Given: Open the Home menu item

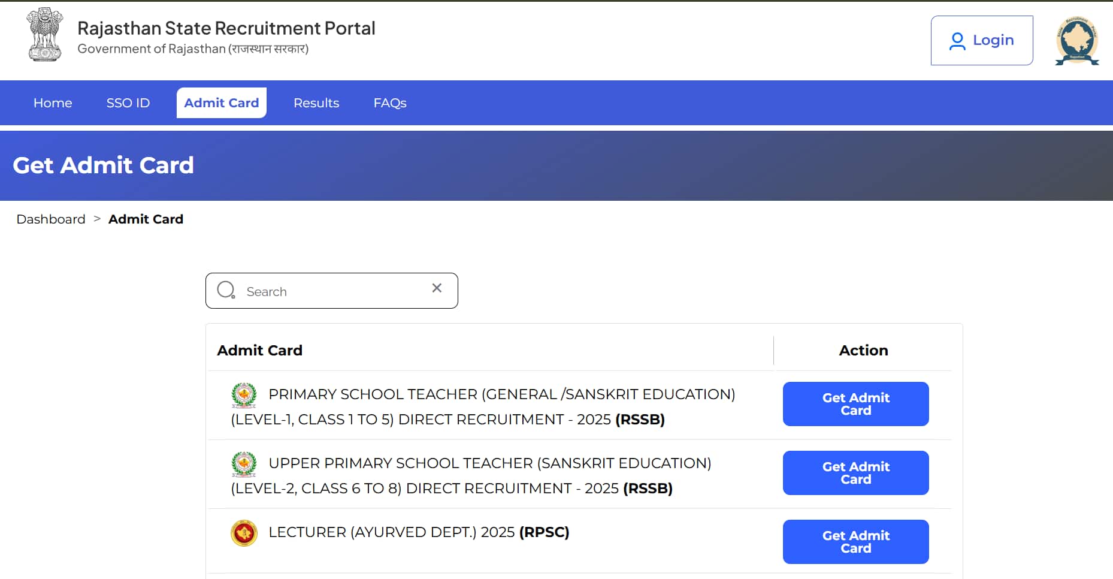Looking at the screenshot, I should click(x=53, y=103).
